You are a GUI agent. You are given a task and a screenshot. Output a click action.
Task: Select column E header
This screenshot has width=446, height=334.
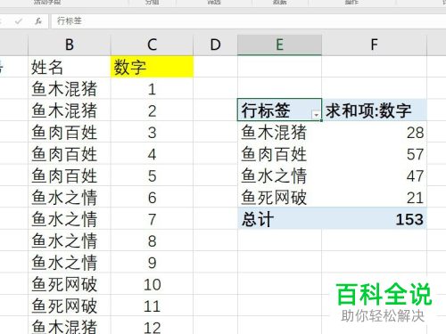[x=279, y=45]
